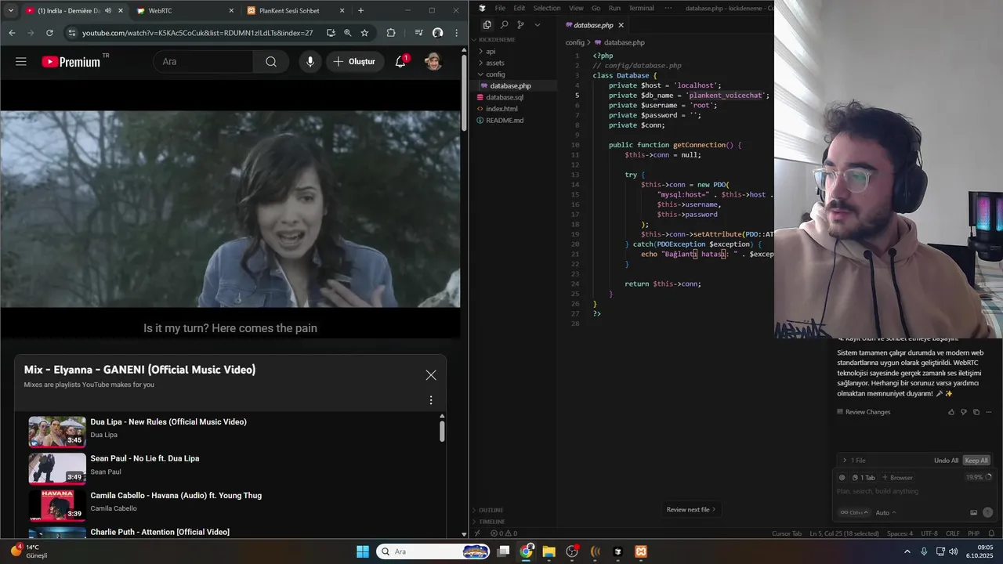Click the PHP language mode in status bar
The image size is (1003, 564).
(x=973, y=533)
